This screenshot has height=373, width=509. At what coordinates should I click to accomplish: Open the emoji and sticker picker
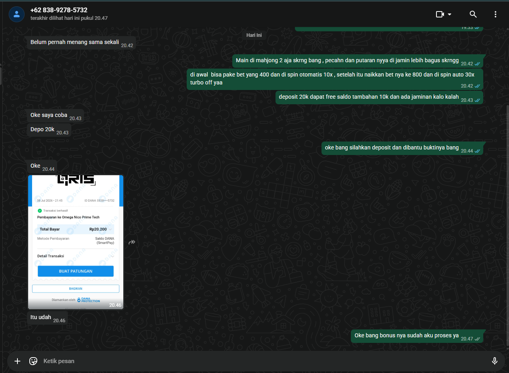coord(33,361)
